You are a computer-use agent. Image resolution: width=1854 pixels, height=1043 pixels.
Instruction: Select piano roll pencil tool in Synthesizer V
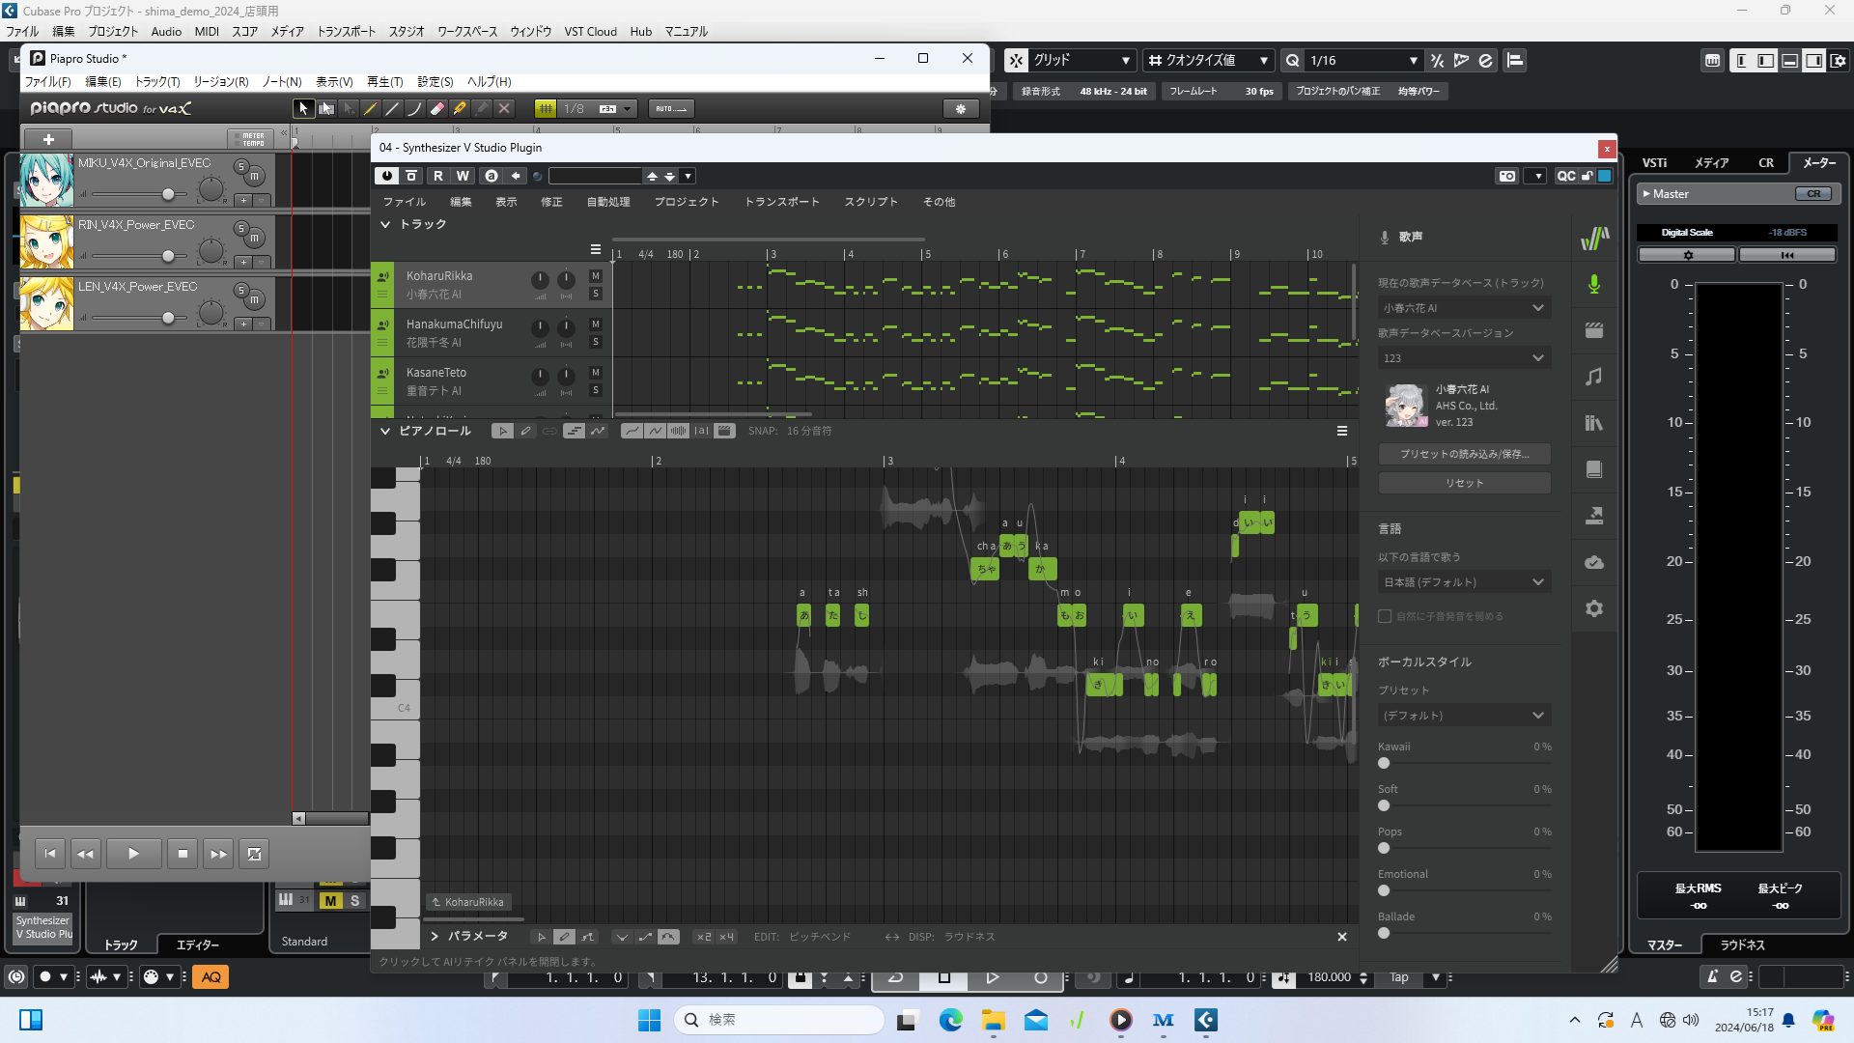point(526,431)
